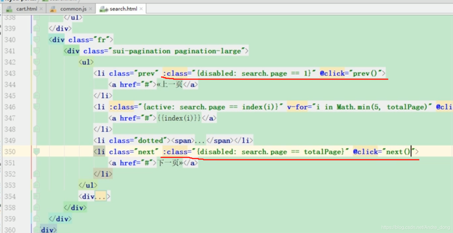The image size is (453, 233).
Task: Collapse the ul fold marker on line 342
Action: coord(37,62)
